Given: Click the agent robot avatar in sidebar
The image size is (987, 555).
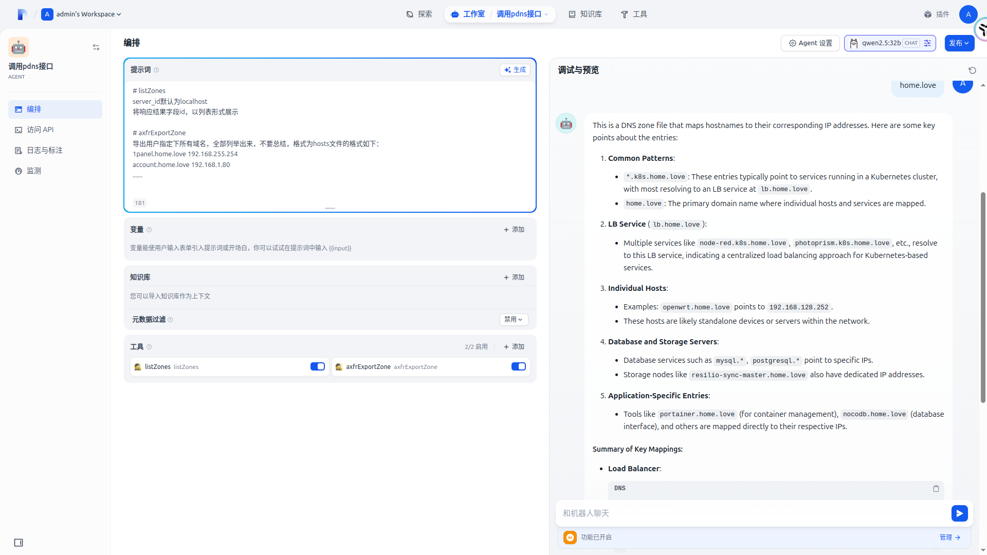Looking at the screenshot, I should click(x=19, y=47).
